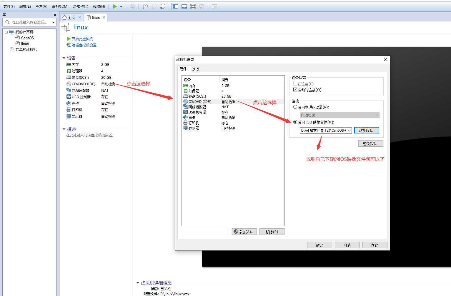This screenshot has height=296, width=451.
Task: Select 网络适配器 in the dialog's device list
Action: (197, 107)
